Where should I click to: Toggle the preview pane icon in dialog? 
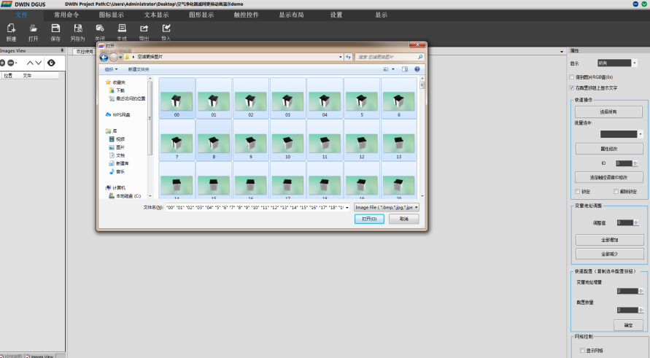(403, 69)
